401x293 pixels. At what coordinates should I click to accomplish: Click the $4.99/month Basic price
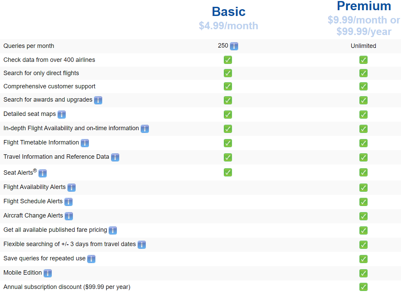coord(229,26)
